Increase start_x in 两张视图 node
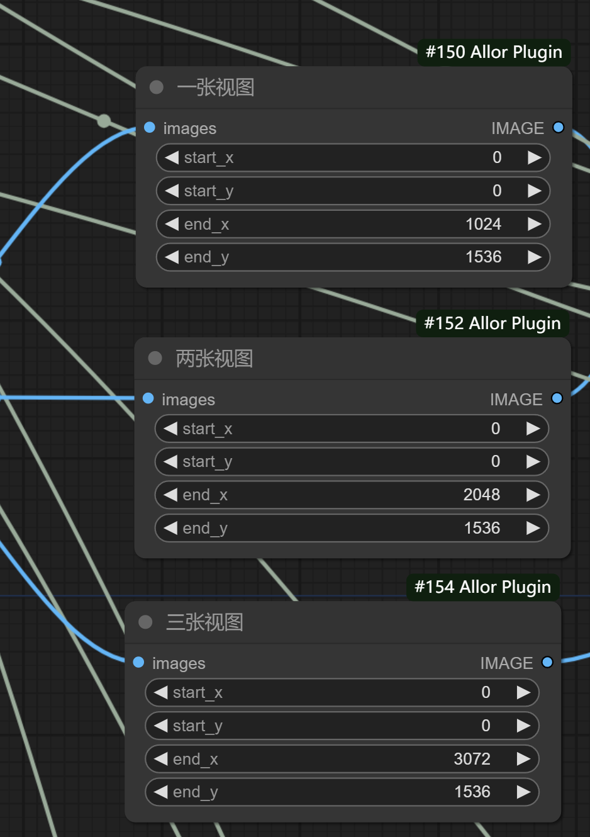 tap(533, 429)
